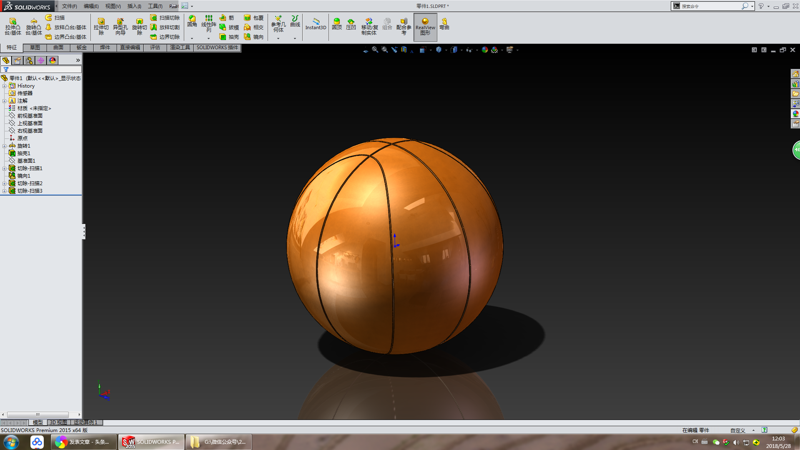This screenshot has width=800, height=450.
Task: Click the Move/Copy Bodies (移动/复制实体) tool
Action: 369,27
